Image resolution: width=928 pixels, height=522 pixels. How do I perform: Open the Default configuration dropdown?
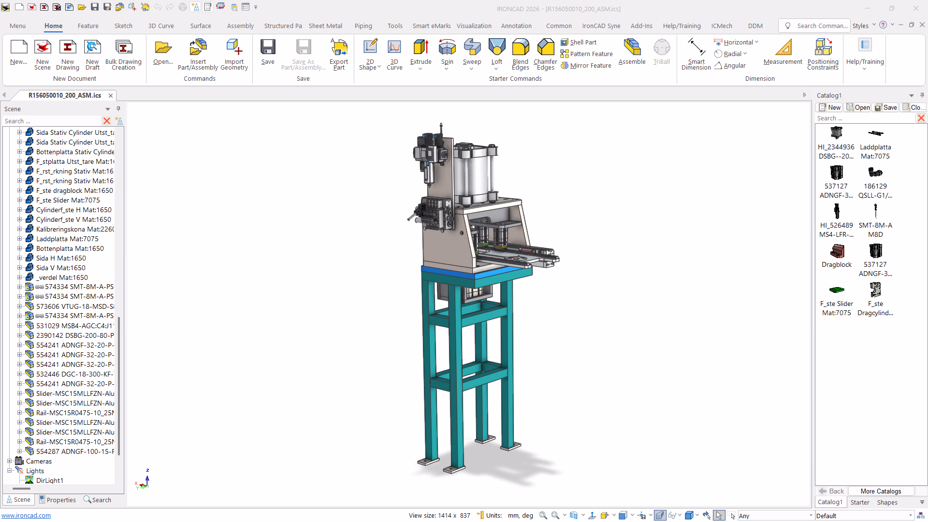coord(911,516)
